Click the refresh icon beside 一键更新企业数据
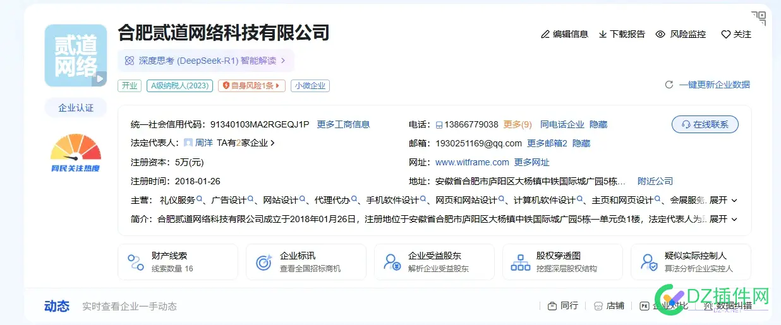The image size is (781, 325). click(669, 85)
